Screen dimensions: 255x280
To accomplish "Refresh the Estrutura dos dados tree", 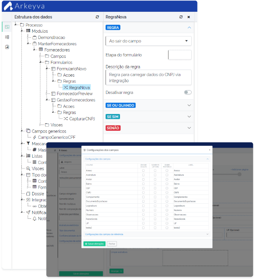I will tap(97, 17).
